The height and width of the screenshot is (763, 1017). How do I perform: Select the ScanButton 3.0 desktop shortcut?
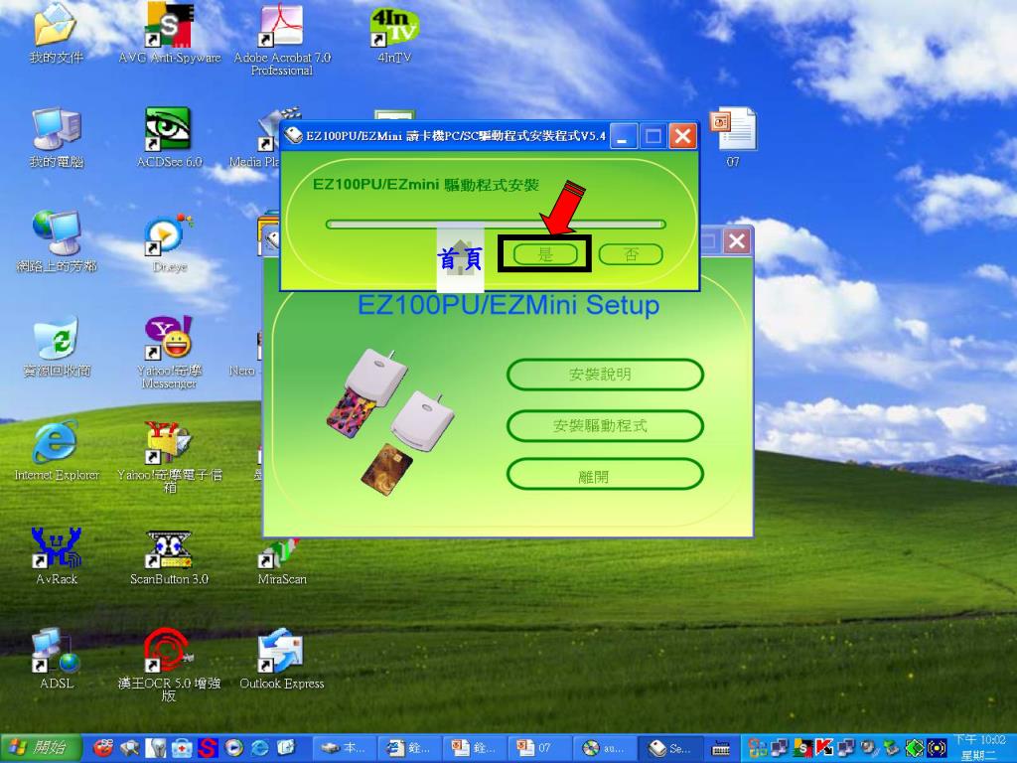pyautogui.click(x=169, y=558)
